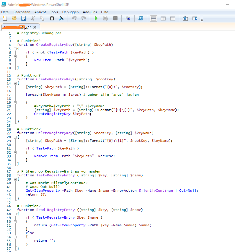Image resolution: width=235 pixels, height=252 pixels.
Task: Paste from clipboard icon
Action: [x=52, y=19]
